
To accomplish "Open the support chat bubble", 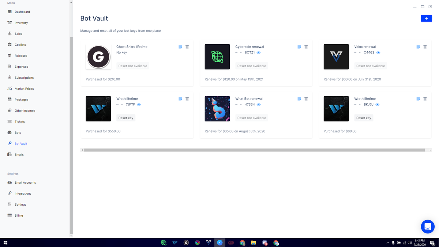I will (x=427, y=227).
